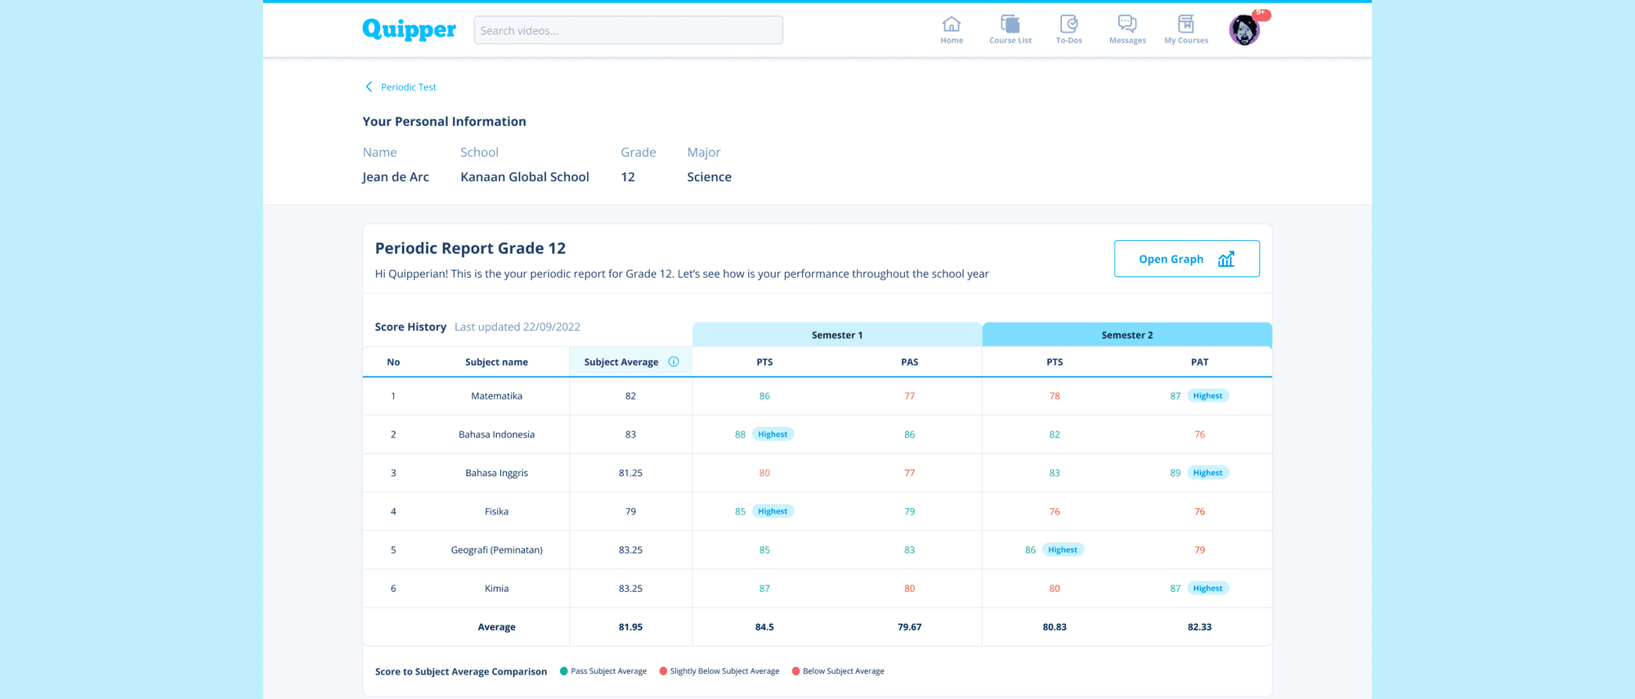Open Course List icon
Image resolution: width=1635 pixels, height=699 pixels.
[x=1010, y=29]
